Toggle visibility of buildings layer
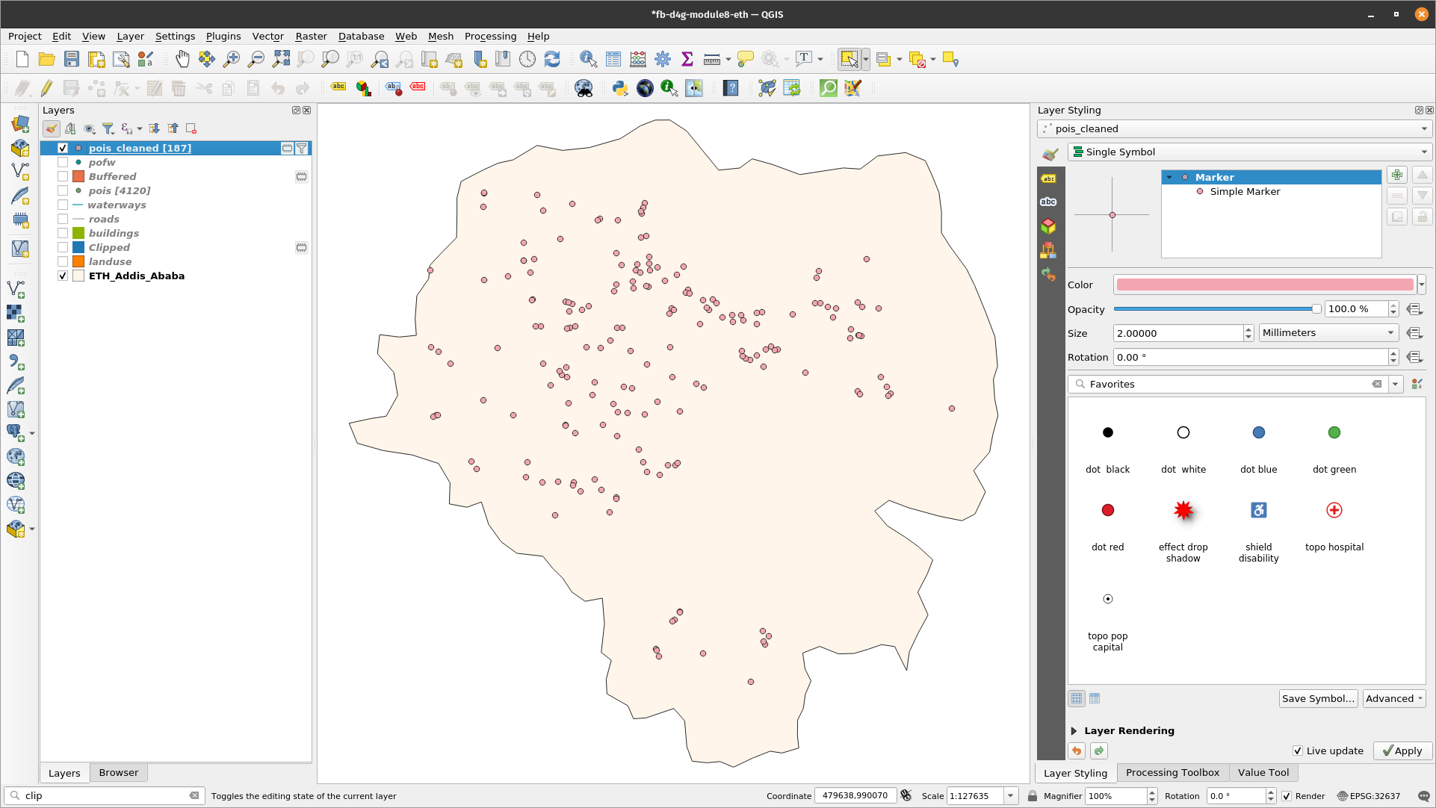 [x=63, y=232]
